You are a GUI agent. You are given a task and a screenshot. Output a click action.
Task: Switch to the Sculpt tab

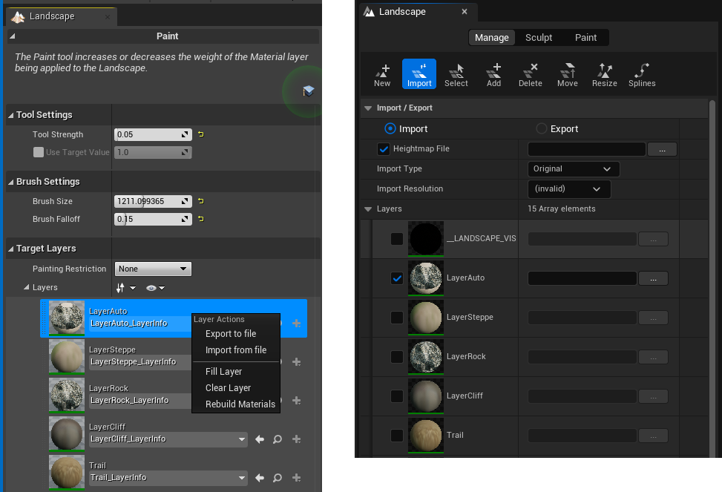pos(539,38)
